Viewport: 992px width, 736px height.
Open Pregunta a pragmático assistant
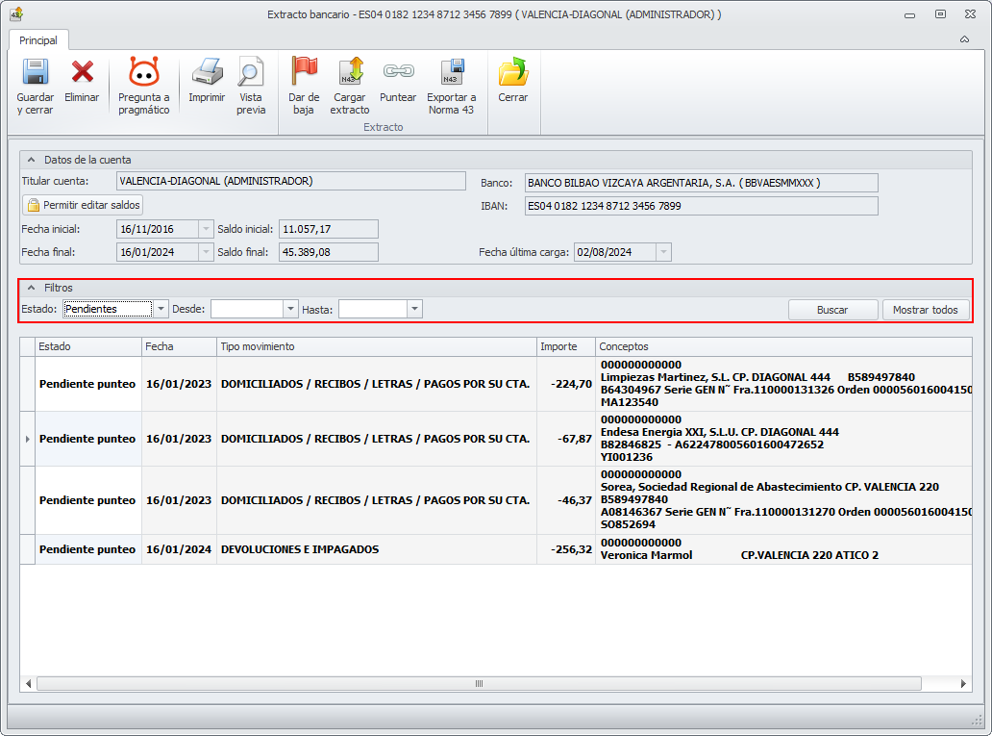click(143, 73)
